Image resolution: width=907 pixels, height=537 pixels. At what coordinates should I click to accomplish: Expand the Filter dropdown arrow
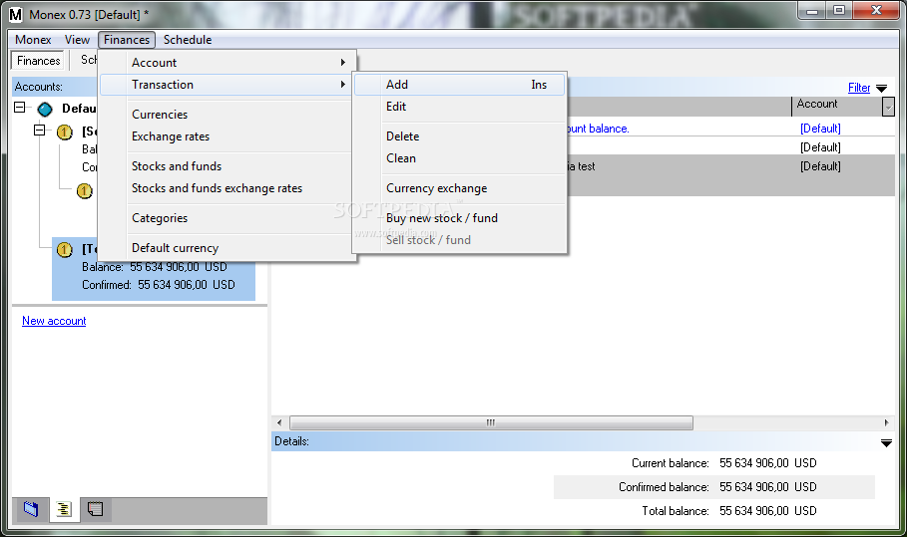[881, 89]
